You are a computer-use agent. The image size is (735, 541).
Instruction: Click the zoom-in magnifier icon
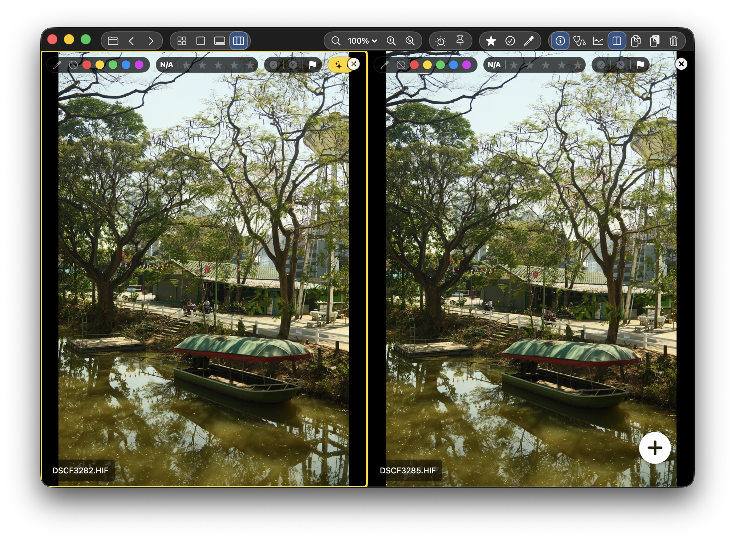[391, 41]
